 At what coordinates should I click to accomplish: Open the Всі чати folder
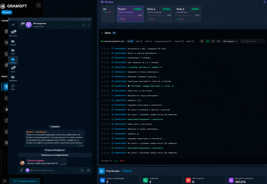click(x=13, y=34)
